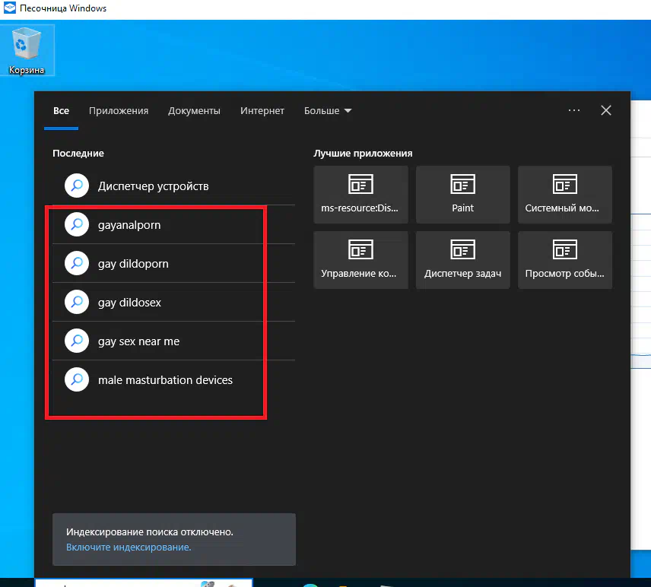Switch to the Документы tab
Image resolution: width=651 pixels, height=587 pixels.
tap(194, 111)
